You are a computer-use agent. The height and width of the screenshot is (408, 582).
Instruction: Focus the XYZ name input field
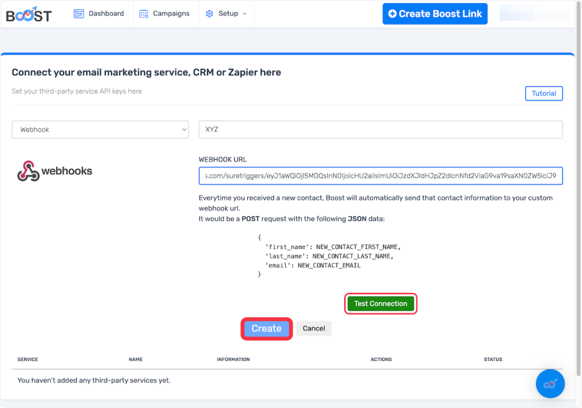tap(380, 130)
